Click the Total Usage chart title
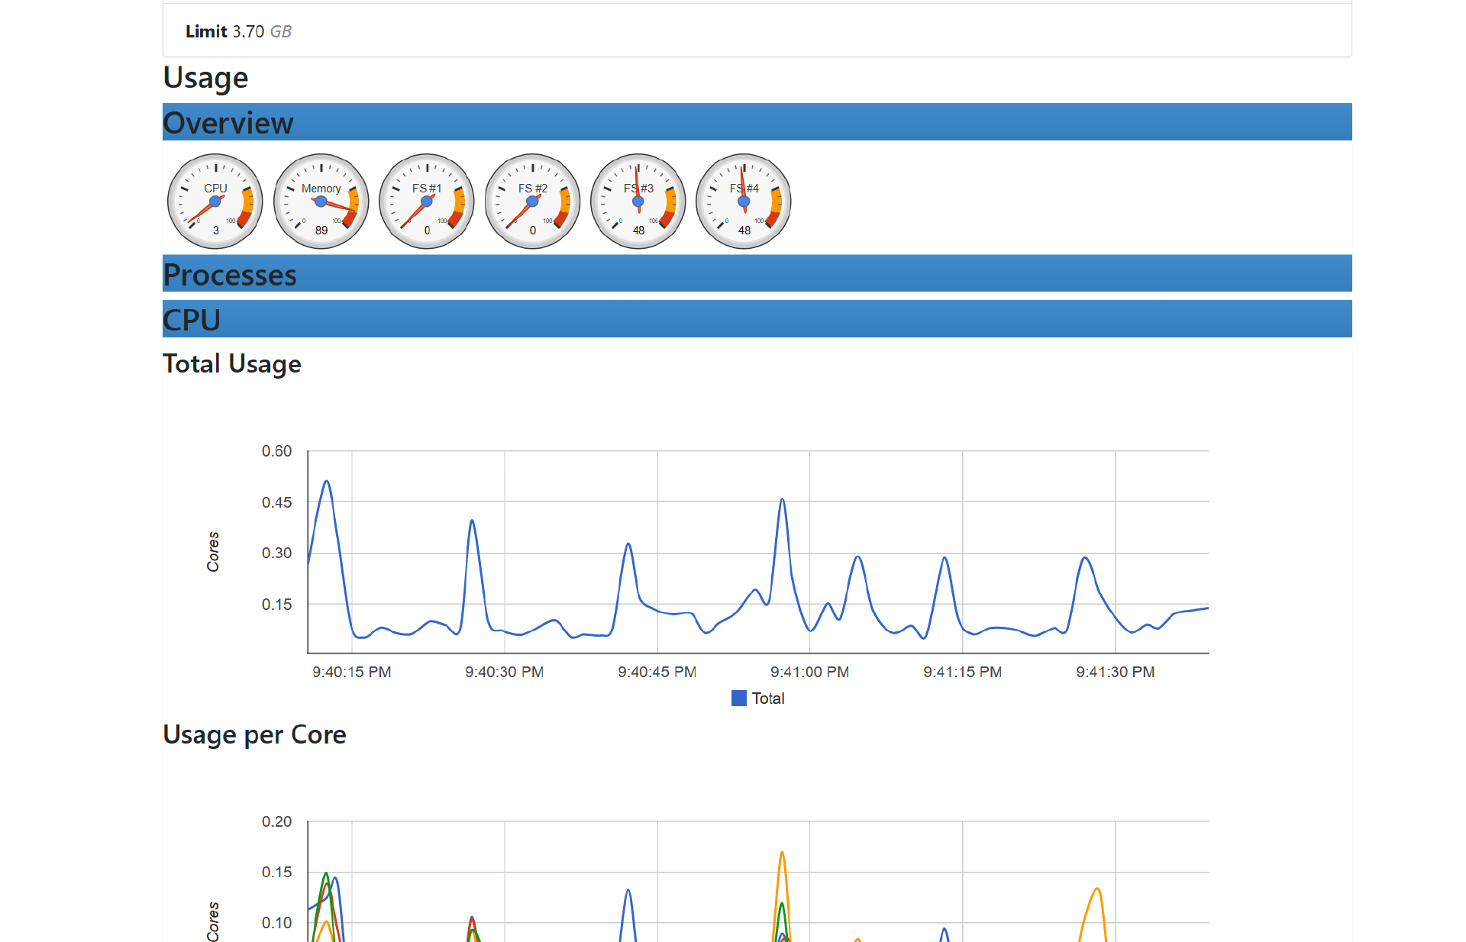The image size is (1466, 942). [x=232, y=363]
